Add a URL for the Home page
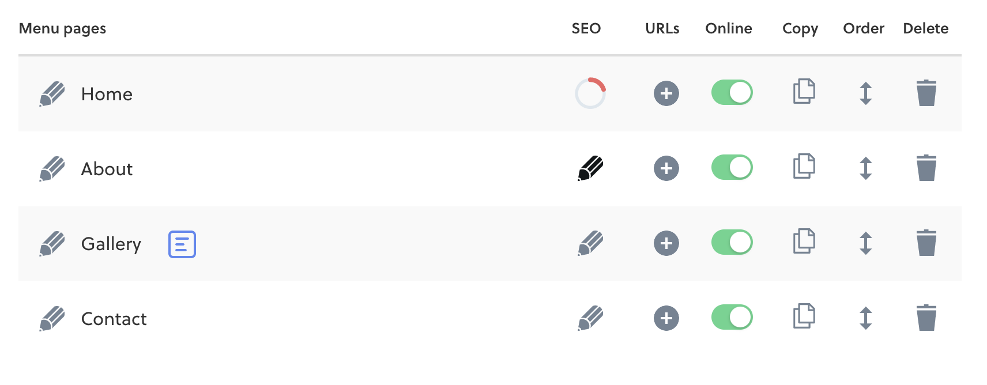The width and height of the screenshot is (987, 385). click(666, 93)
